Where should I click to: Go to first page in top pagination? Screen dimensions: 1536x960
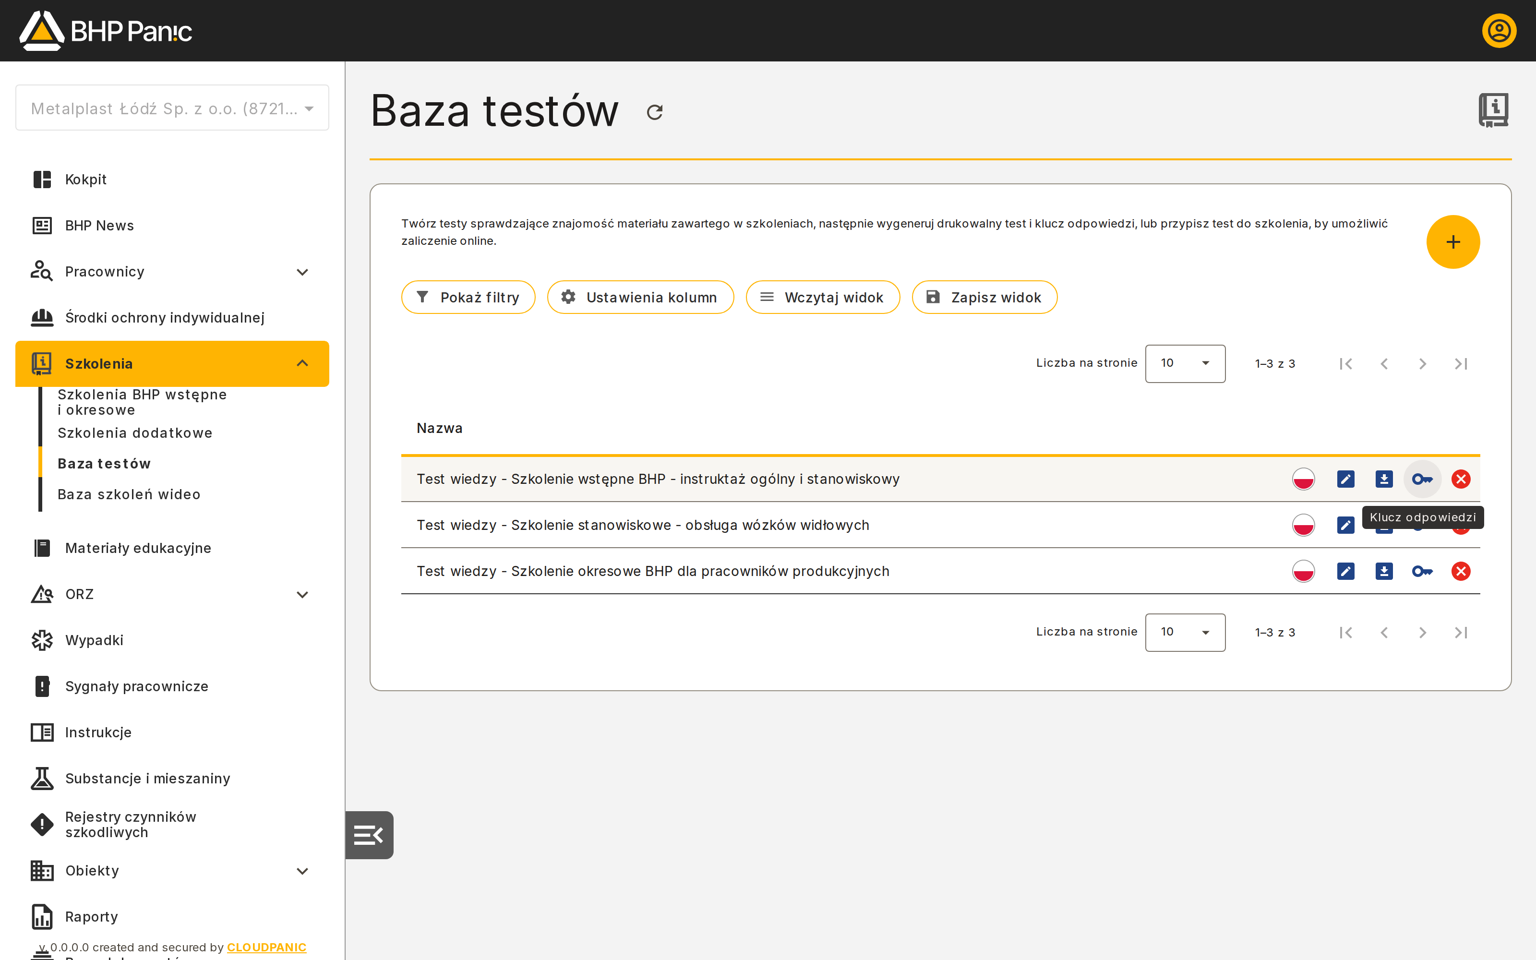[1345, 364]
